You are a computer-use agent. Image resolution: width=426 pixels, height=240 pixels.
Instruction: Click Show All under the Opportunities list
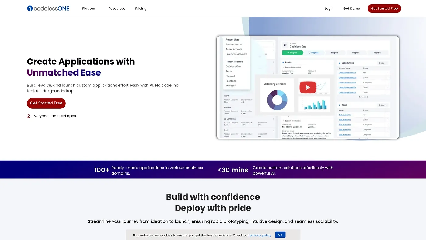pyautogui.click(x=363, y=97)
